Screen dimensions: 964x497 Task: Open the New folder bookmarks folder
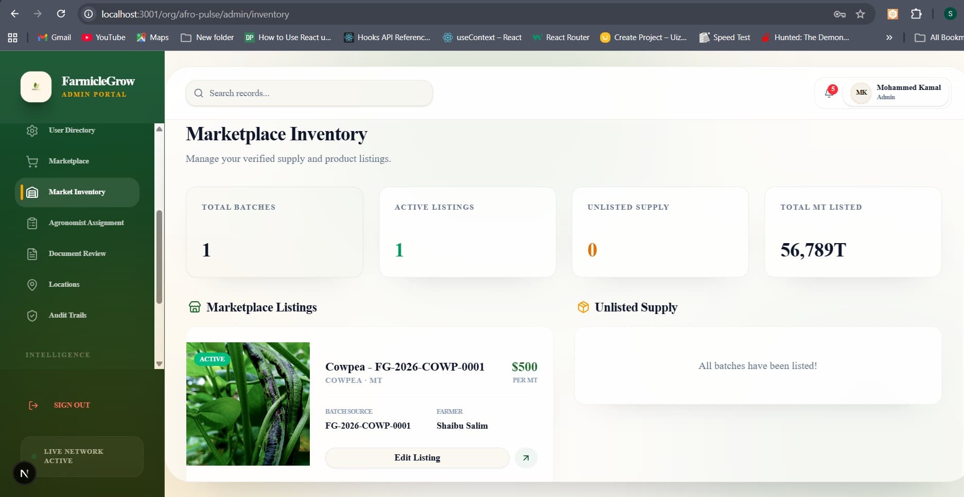tap(207, 38)
